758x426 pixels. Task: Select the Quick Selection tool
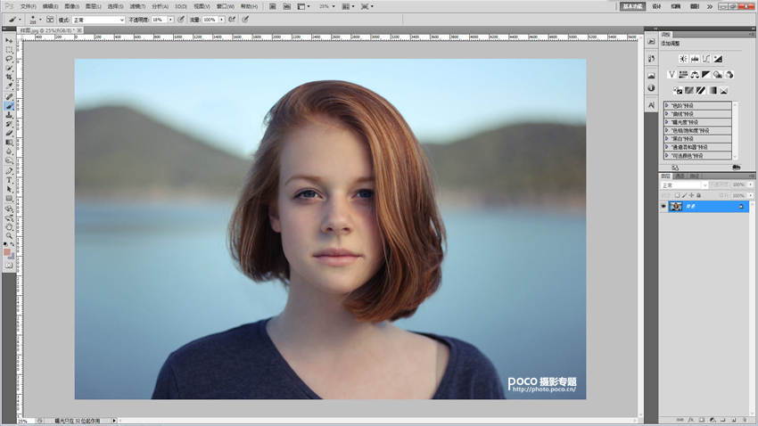[x=9, y=68]
